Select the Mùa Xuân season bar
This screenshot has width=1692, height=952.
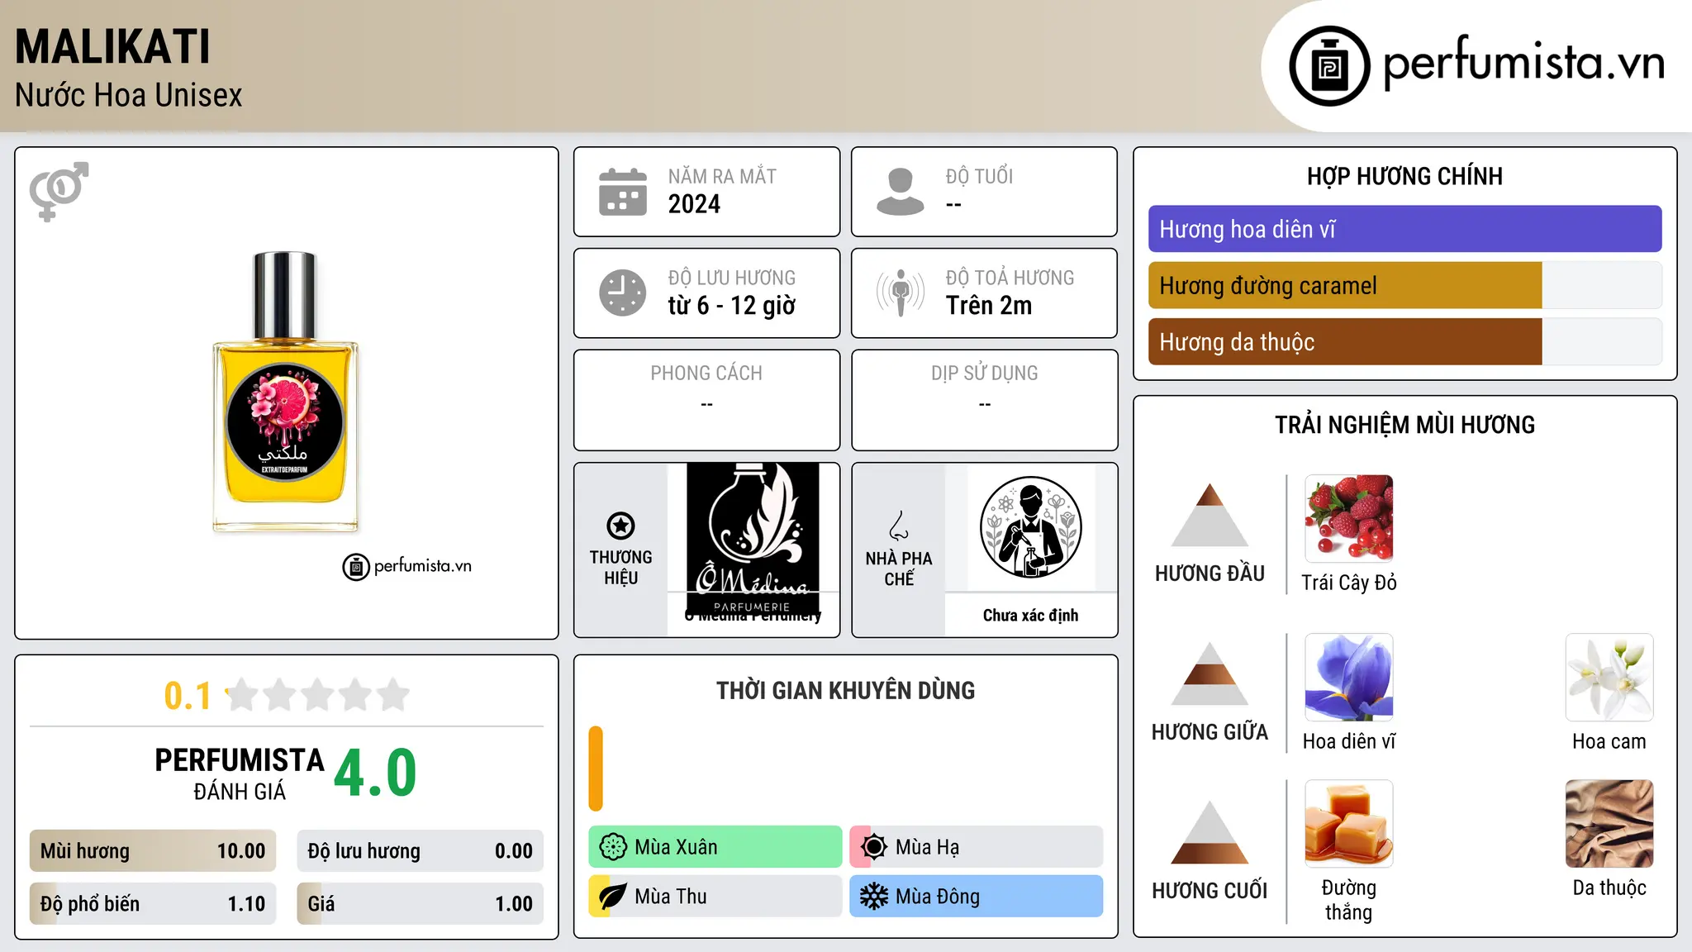pos(715,847)
